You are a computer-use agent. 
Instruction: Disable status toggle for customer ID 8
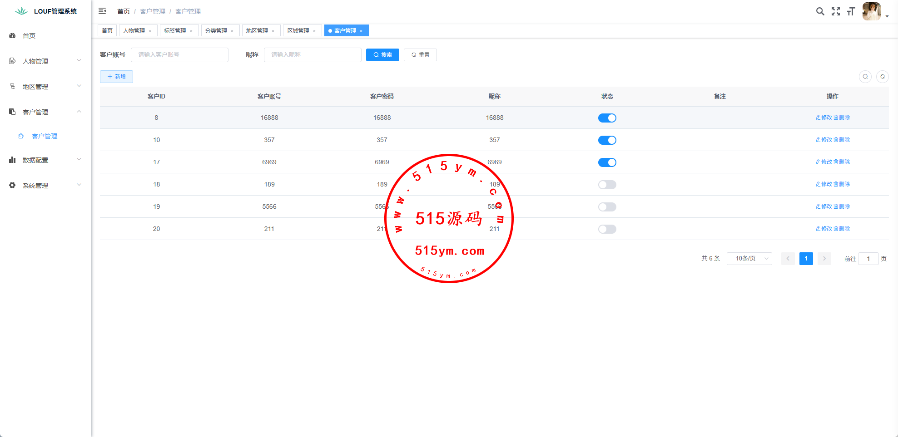pos(607,118)
